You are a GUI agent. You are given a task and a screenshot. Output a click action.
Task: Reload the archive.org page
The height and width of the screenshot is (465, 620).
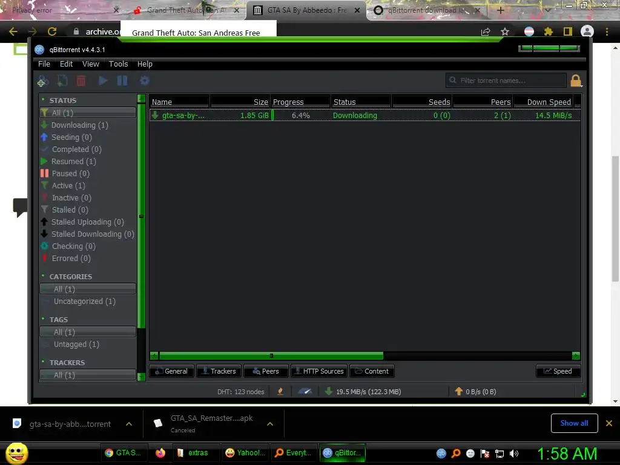point(52,31)
